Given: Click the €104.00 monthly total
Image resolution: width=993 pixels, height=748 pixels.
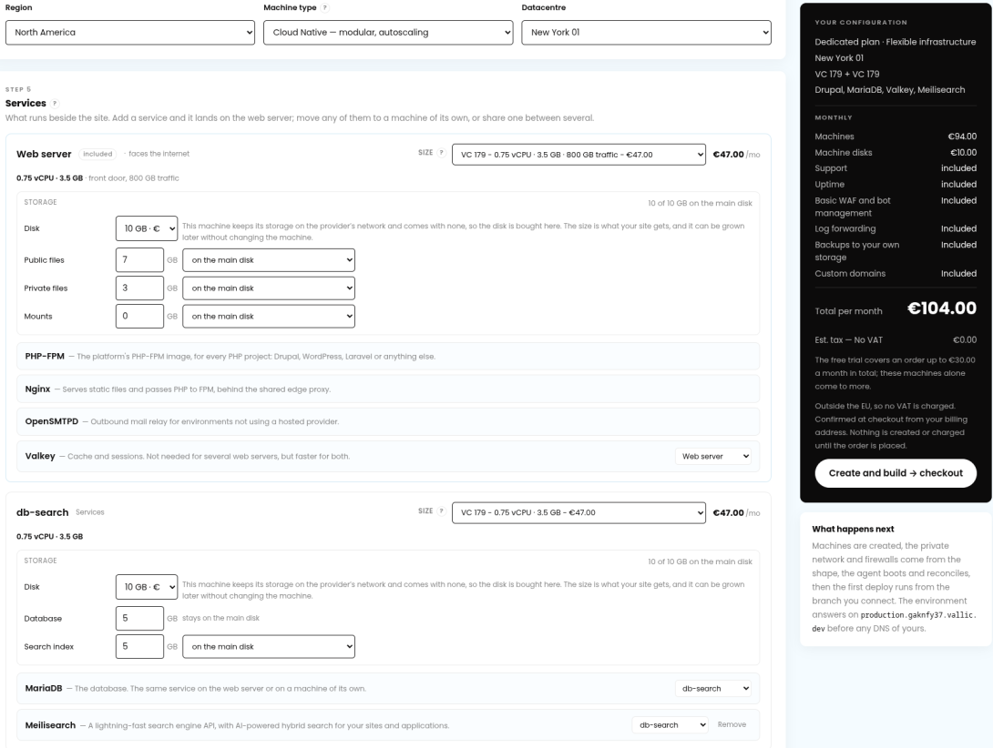Looking at the screenshot, I should tap(942, 308).
